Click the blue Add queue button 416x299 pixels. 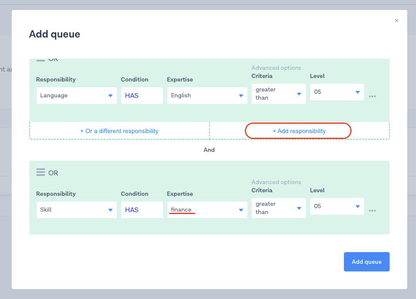point(366,261)
